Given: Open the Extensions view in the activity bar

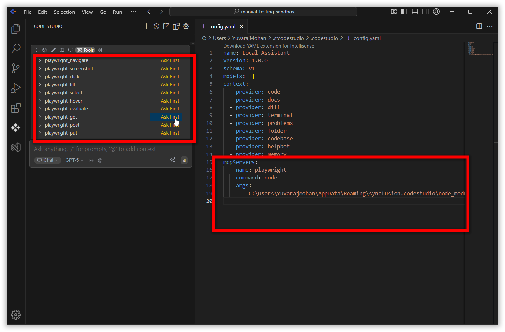Looking at the screenshot, I should point(15,108).
